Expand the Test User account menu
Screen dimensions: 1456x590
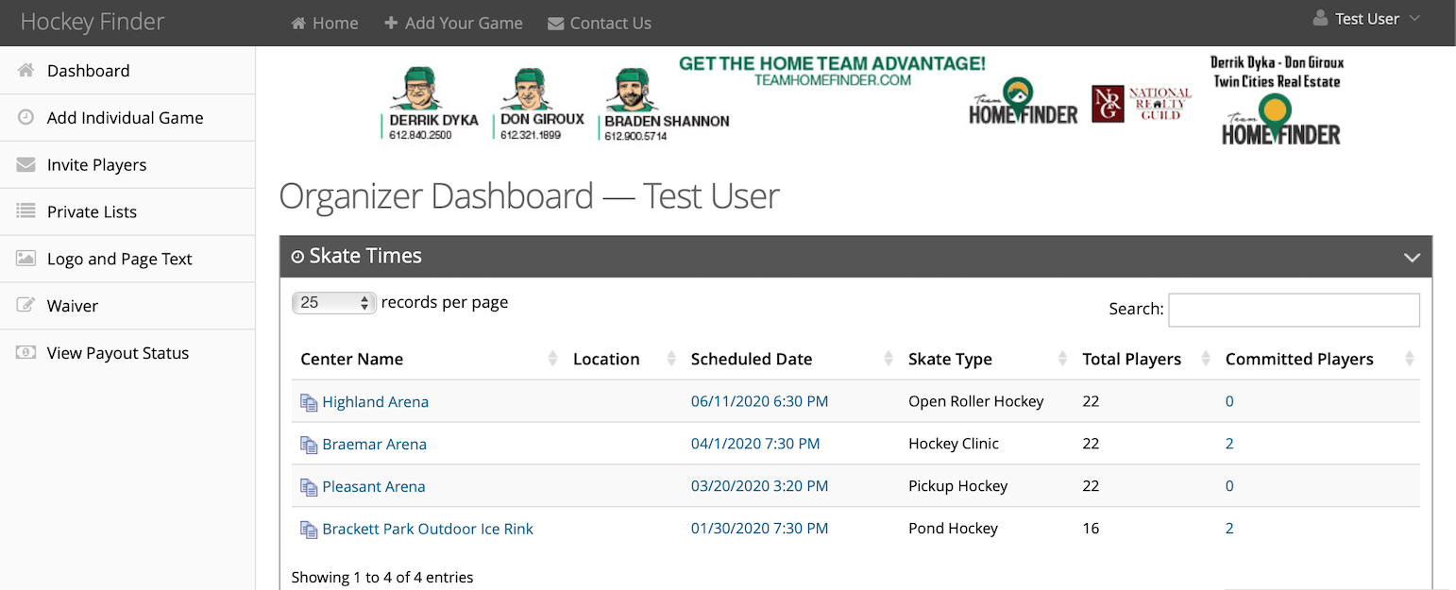(x=1365, y=17)
